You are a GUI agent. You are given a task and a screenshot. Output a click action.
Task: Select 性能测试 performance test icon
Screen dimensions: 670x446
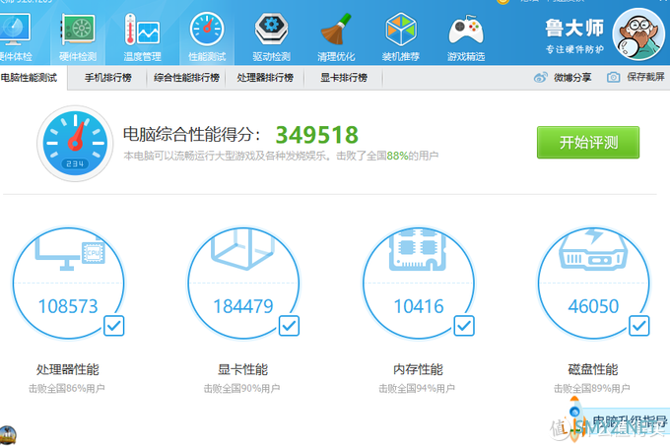tap(207, 29)
